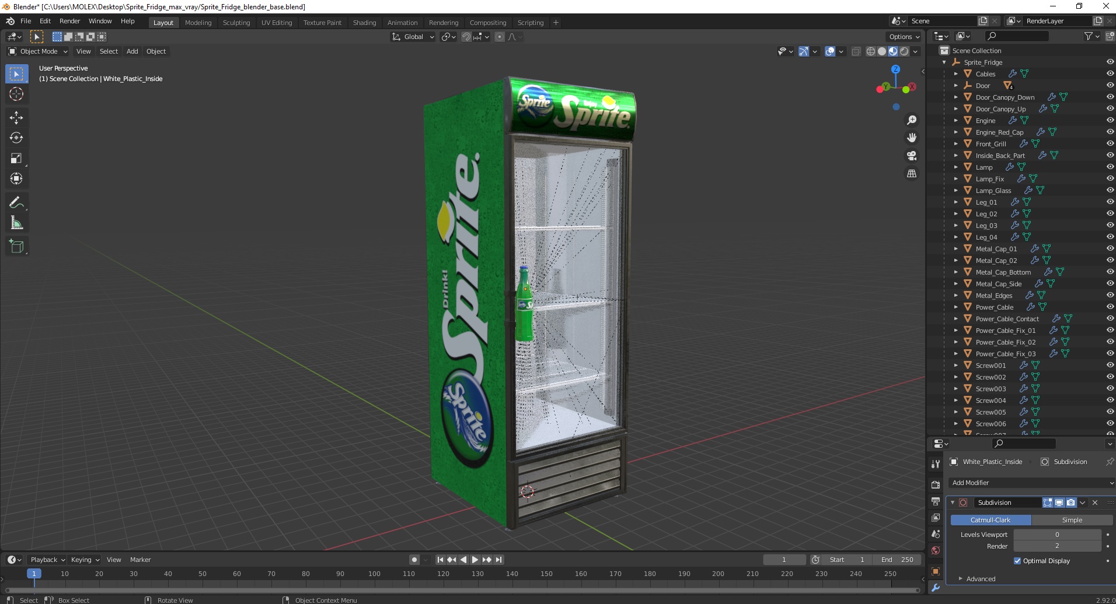Open the Output properties tab
Screen dimensions: 1116x604
tap(936, 501)
